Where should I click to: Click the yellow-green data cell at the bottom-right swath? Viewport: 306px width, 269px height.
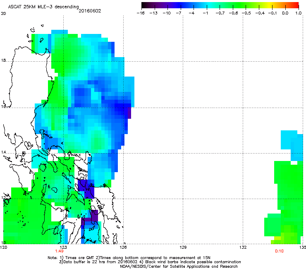click(x=277, y=238)
